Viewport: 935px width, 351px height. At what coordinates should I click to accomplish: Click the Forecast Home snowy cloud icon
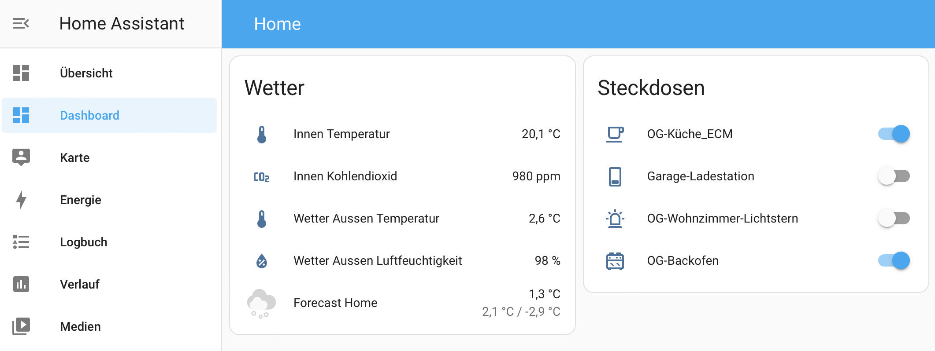[x=261, y=303]
